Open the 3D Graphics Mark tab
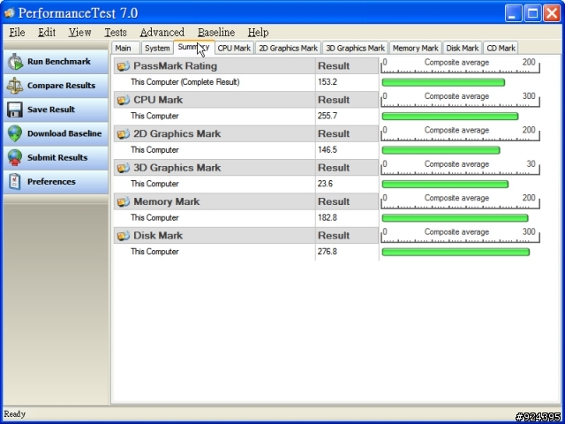 coord(355,48)
